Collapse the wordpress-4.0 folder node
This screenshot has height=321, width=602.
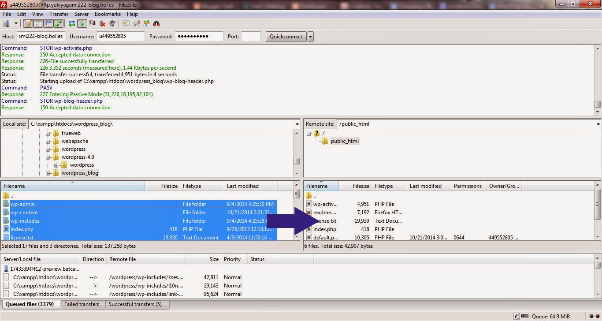(x=48, y=157)
